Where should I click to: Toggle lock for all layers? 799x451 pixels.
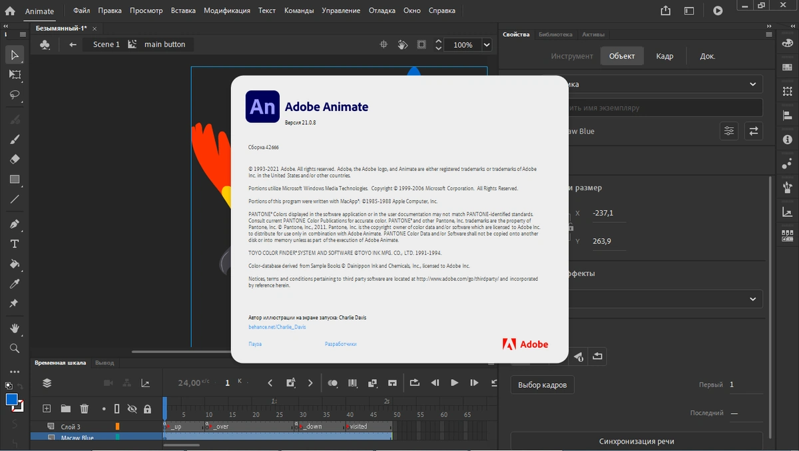click(147, 408)
